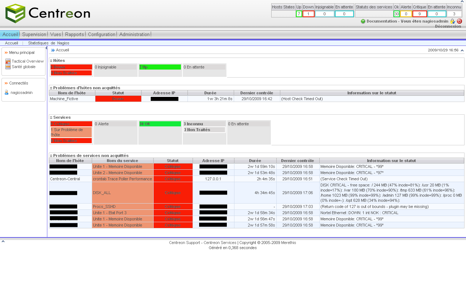Click the nagiosadmin user avatar icon
Screen dimensions: 466x295
click(7, 93)
